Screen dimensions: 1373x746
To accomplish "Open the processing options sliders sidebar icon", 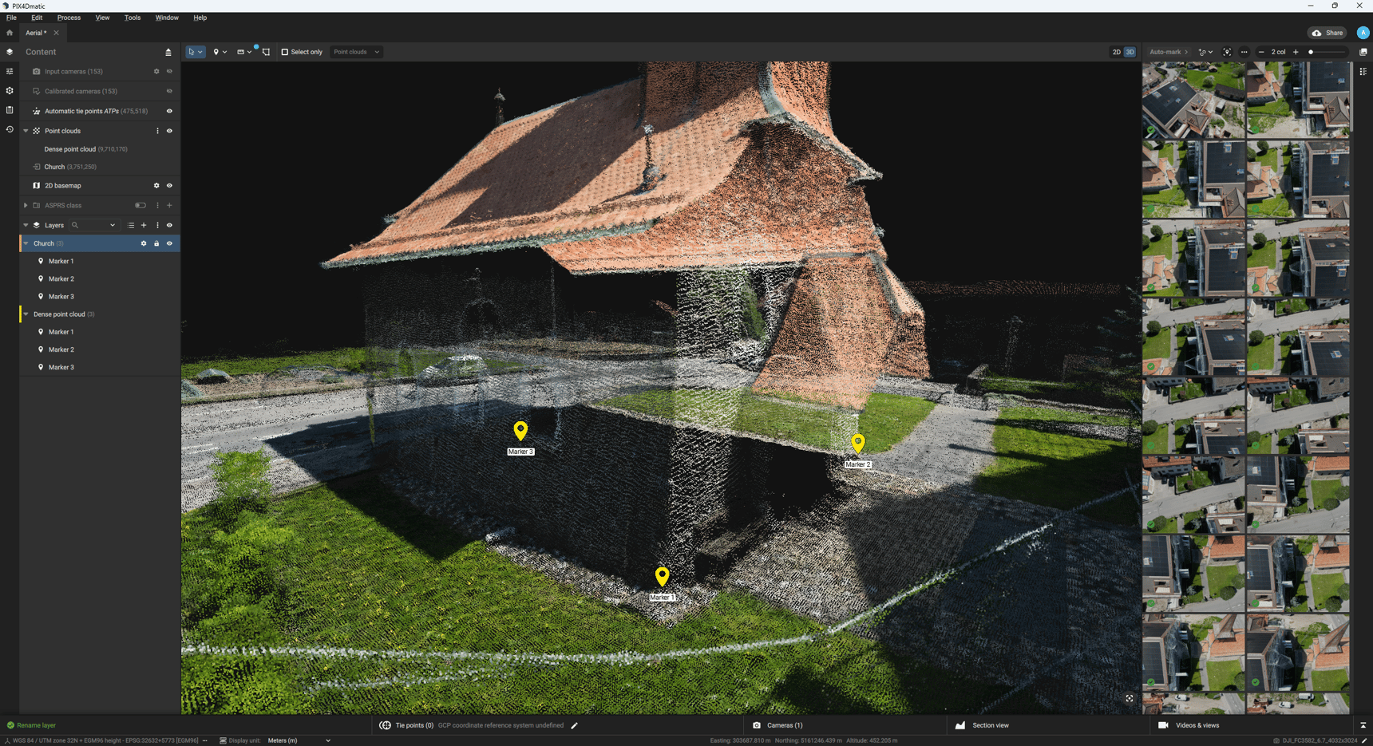I will point(10,71).
